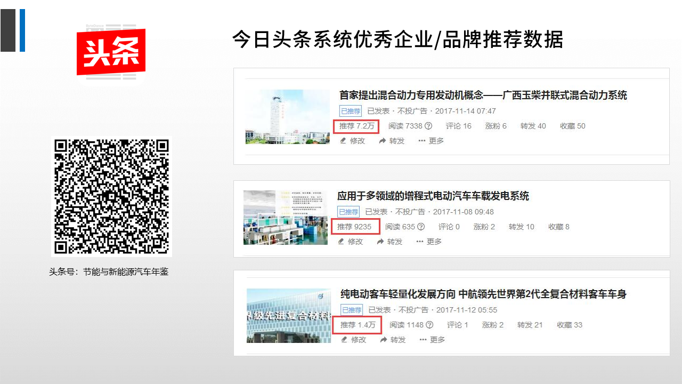The image size is (682, 384).
Task: Open the 增程式电动汽车 article thumbnail
Action: (286, 218)
